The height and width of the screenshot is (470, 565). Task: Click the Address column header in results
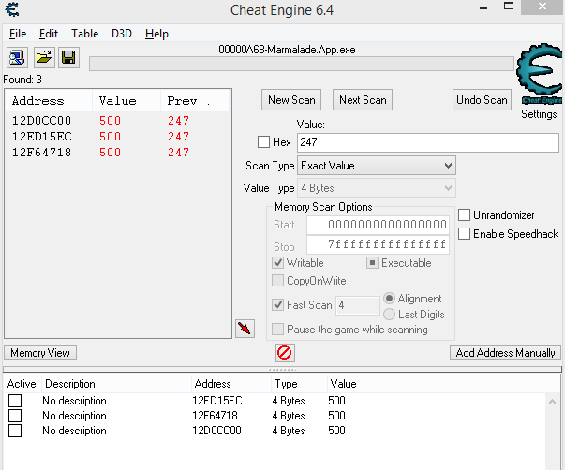click(x=49, y=101)
